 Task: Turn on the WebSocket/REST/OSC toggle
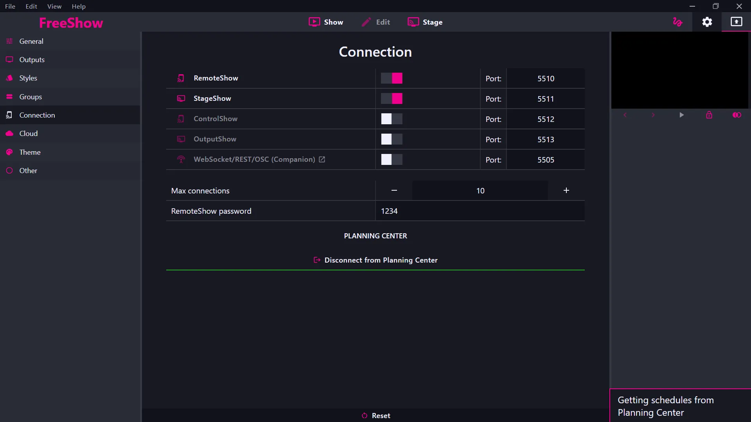392,159
